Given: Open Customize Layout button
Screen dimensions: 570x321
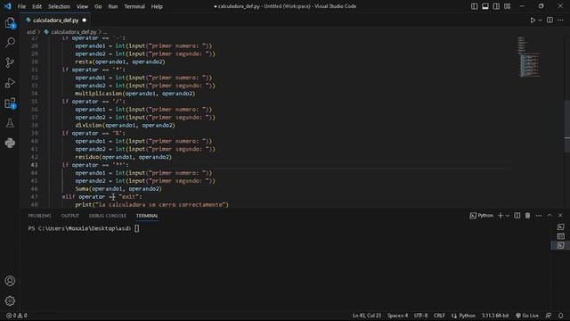Looking at the screenshot, I should click(x=507, y=6).
